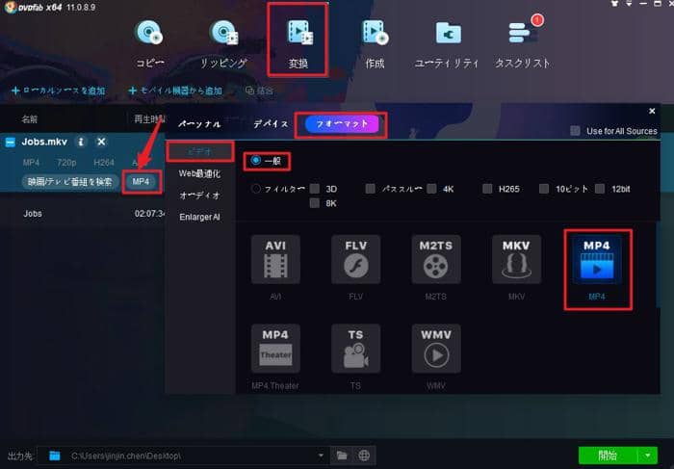Click the blue output folder icon
Viewport: 674px width, 469px height.
(x=55, y=456)
